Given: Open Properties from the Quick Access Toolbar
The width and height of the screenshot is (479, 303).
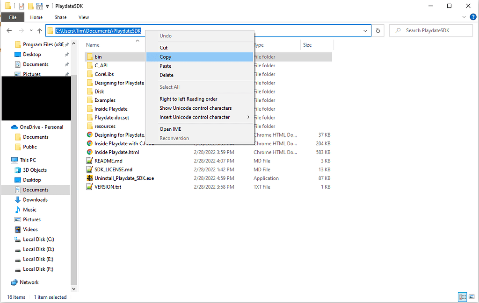Looking at the screenshot, I should pyautogui.click(x=21, y=6).
